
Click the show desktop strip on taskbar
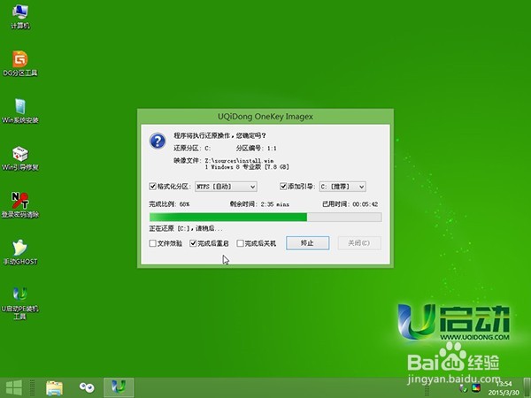click(527, 388)
